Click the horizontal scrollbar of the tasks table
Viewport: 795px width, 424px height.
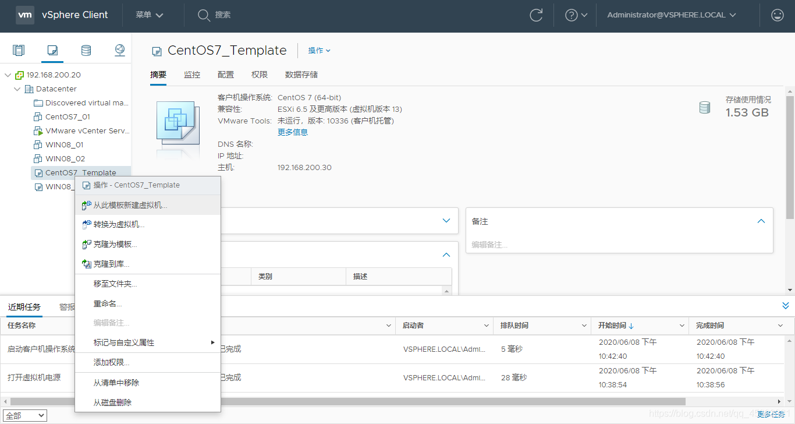347,401
